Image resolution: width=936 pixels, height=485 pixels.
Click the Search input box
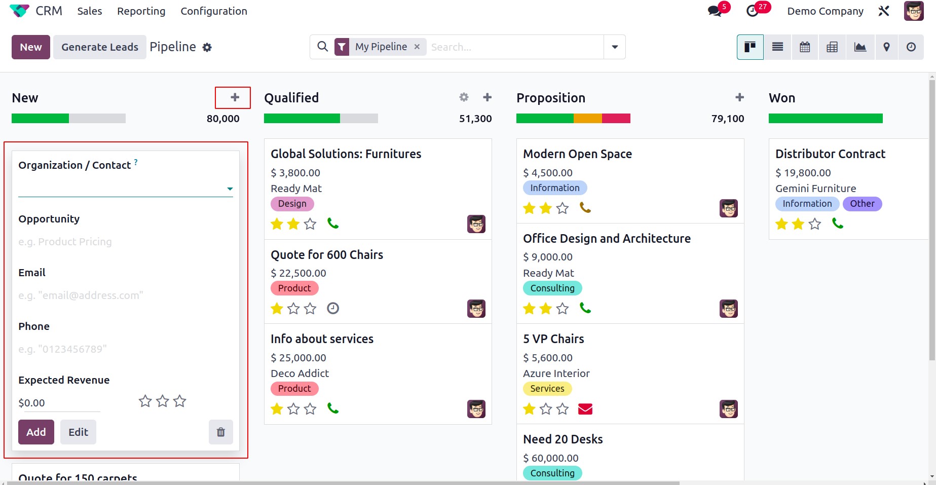514,47
